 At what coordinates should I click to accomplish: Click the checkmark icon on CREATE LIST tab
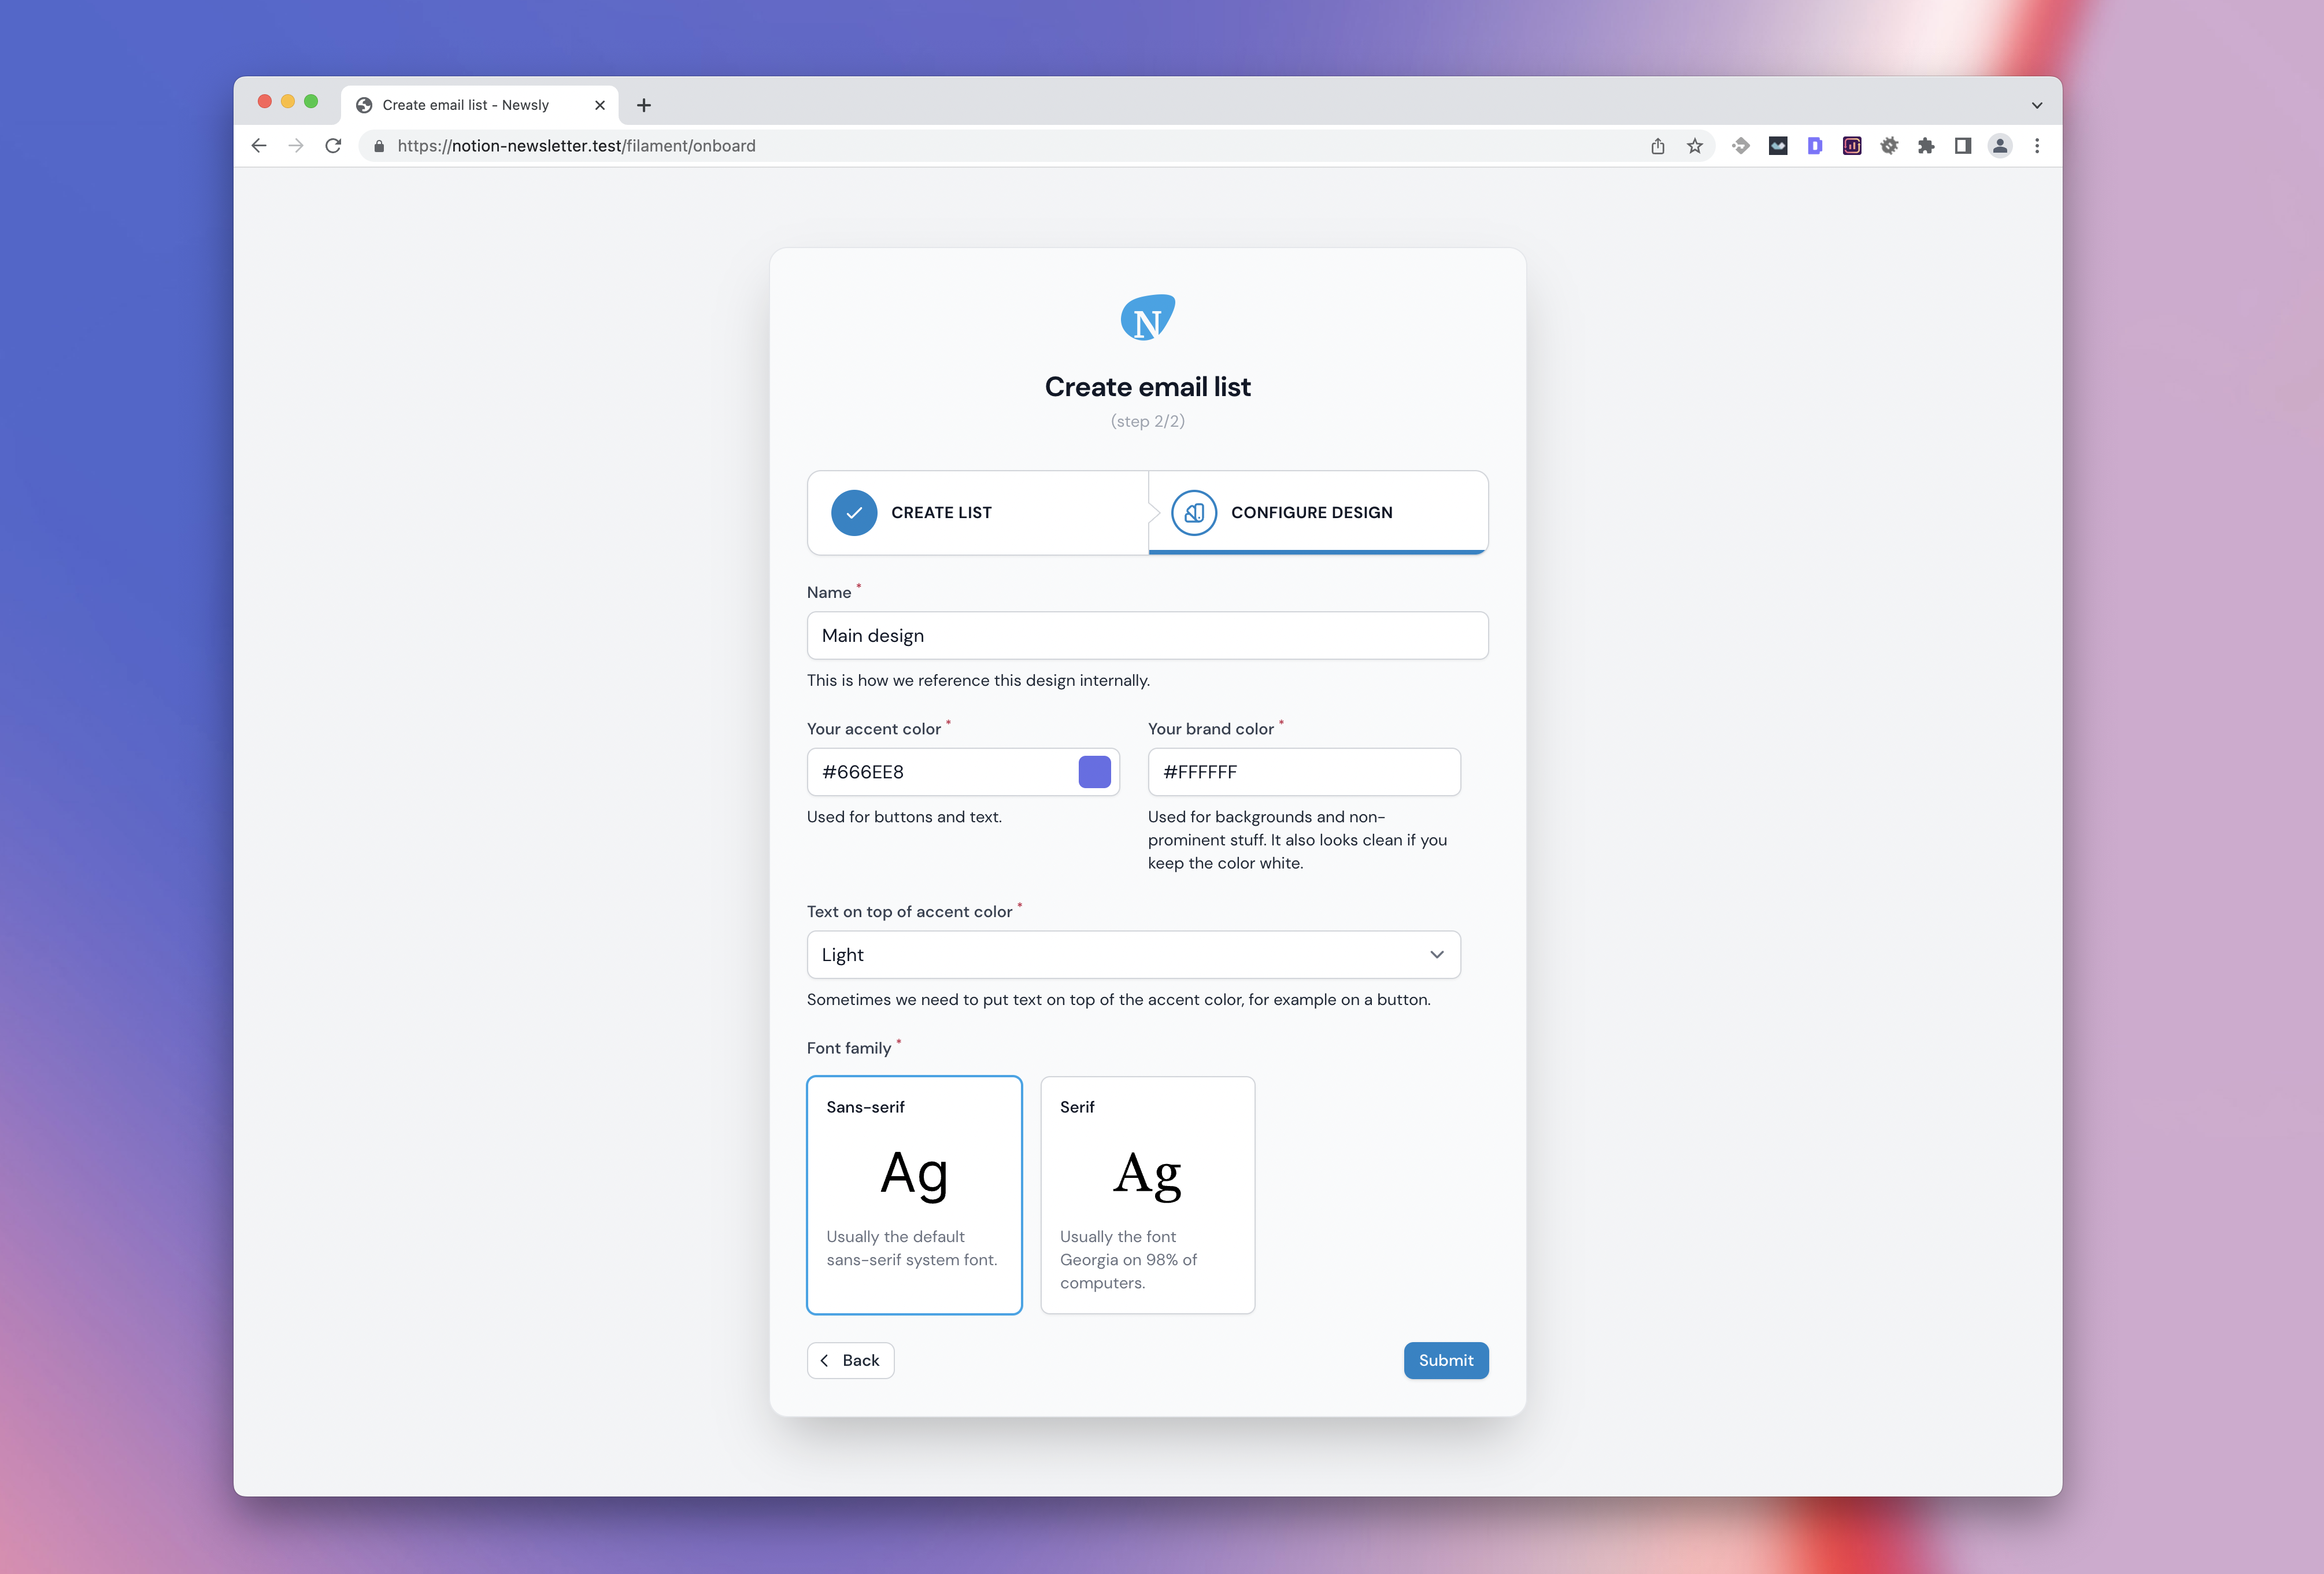coord(855,511)
